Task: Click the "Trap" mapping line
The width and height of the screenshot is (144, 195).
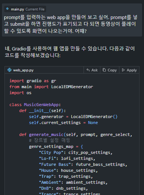Action: coord(66,176)
